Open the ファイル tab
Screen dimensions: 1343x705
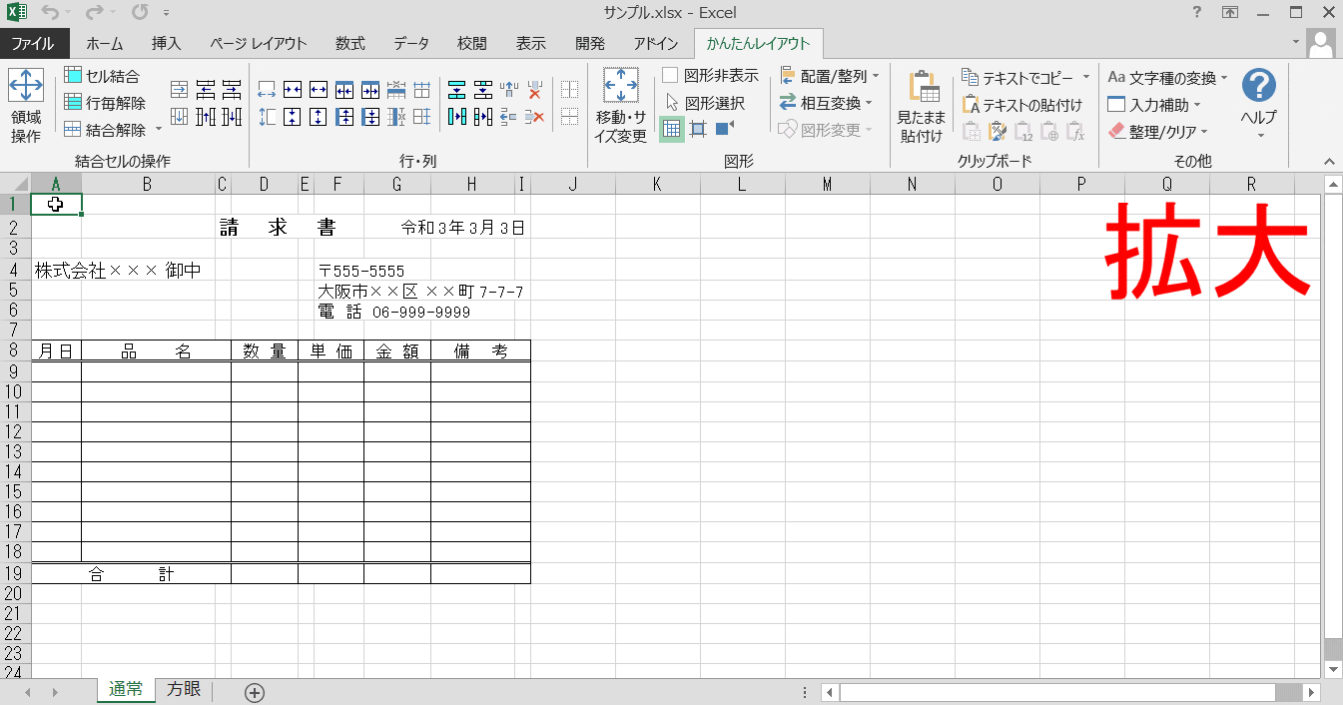coord(33,43)
